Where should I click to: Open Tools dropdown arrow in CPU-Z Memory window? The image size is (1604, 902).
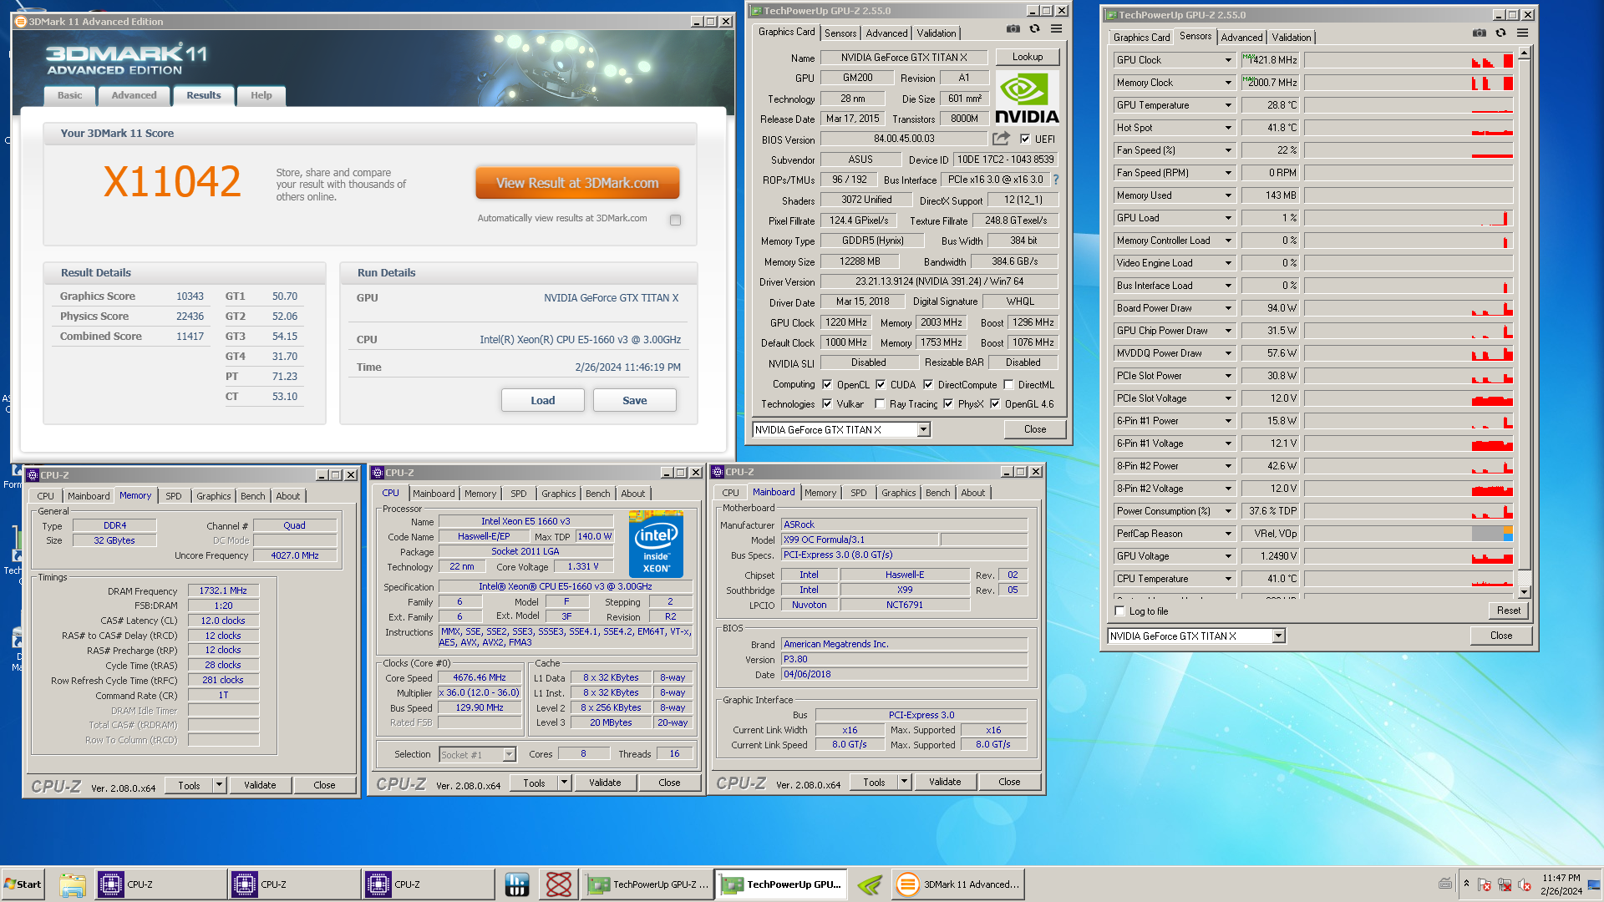pyautogui.click(x=219, y=785)
